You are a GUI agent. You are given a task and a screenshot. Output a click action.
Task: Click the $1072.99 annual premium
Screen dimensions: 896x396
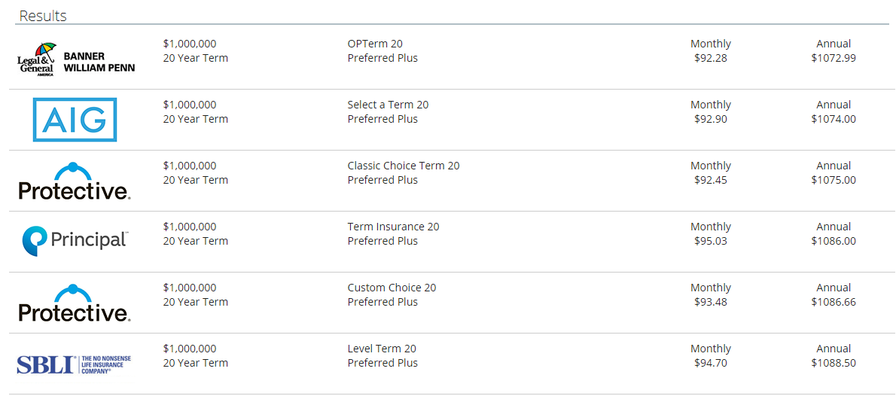[x=834, y=58]
